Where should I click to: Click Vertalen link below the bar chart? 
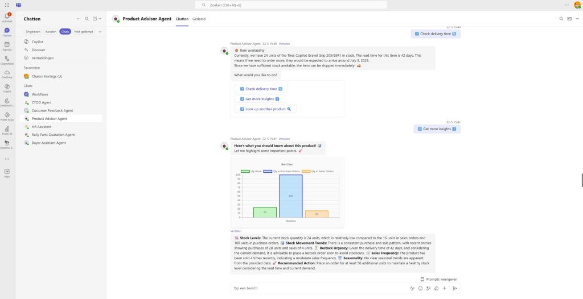236,231
